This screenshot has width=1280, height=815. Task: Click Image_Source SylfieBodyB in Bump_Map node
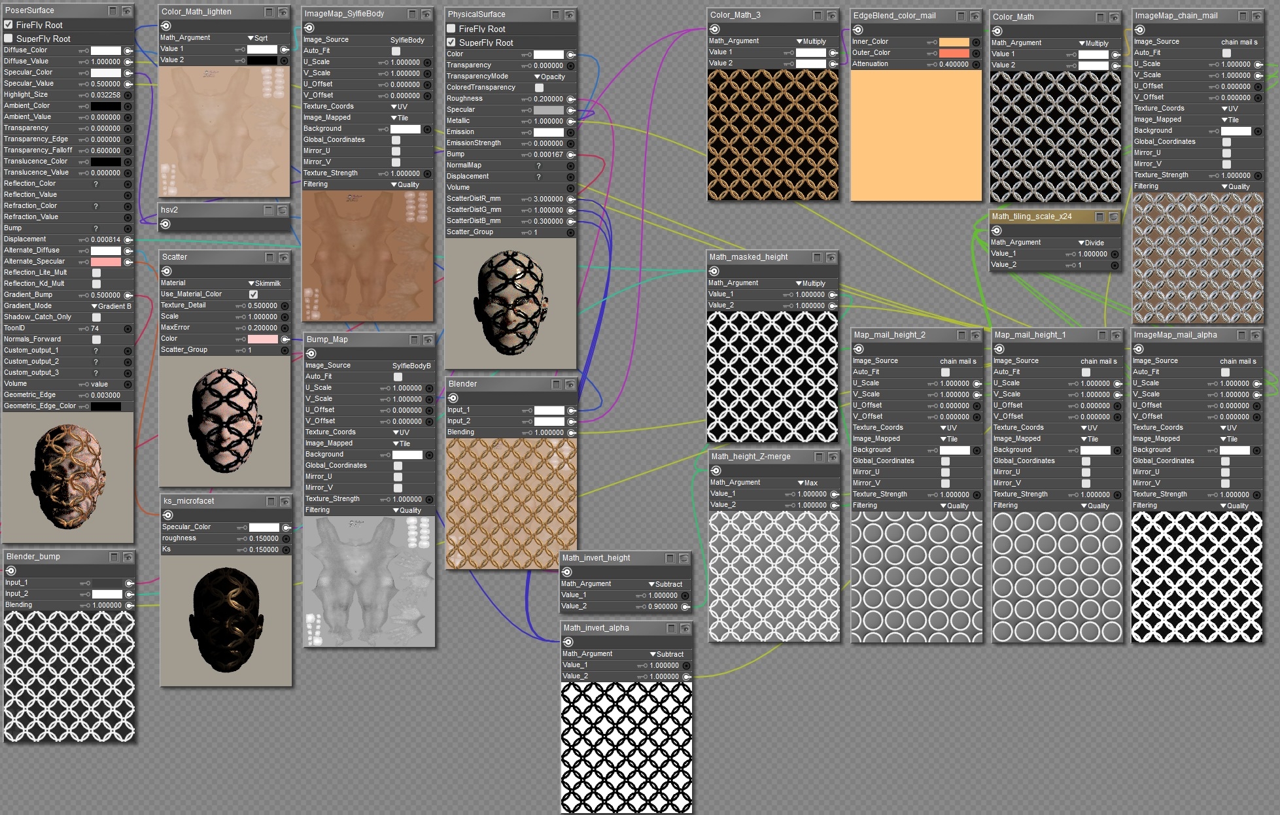(x=411, y=366)
